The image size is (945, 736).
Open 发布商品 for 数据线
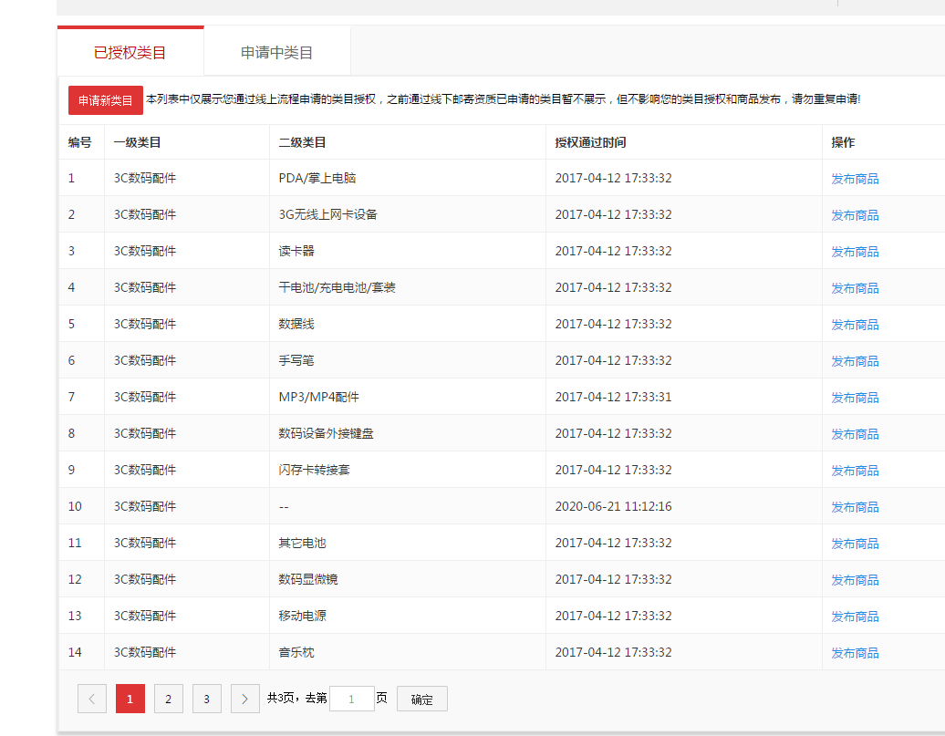tap(854, 324)
